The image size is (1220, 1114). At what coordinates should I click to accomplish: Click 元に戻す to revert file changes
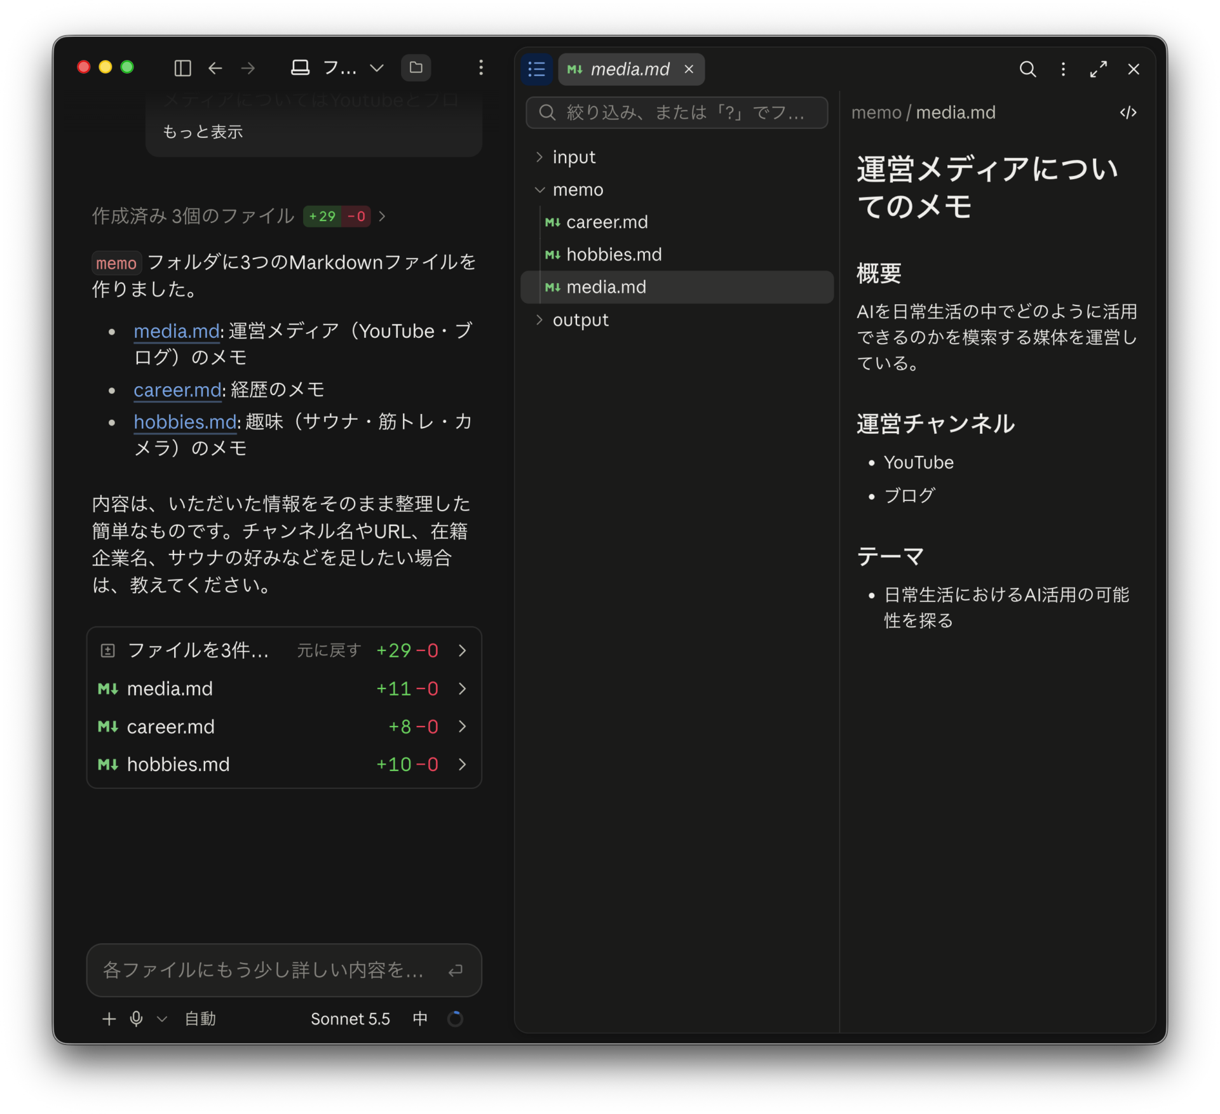329,650
